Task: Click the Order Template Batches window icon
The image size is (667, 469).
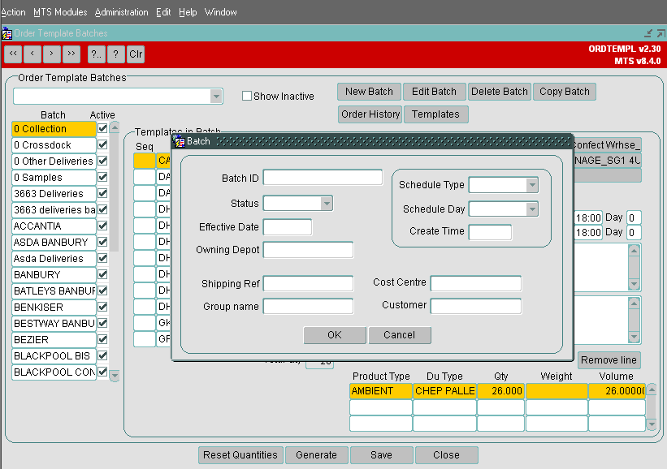Action: pos(6,33)
